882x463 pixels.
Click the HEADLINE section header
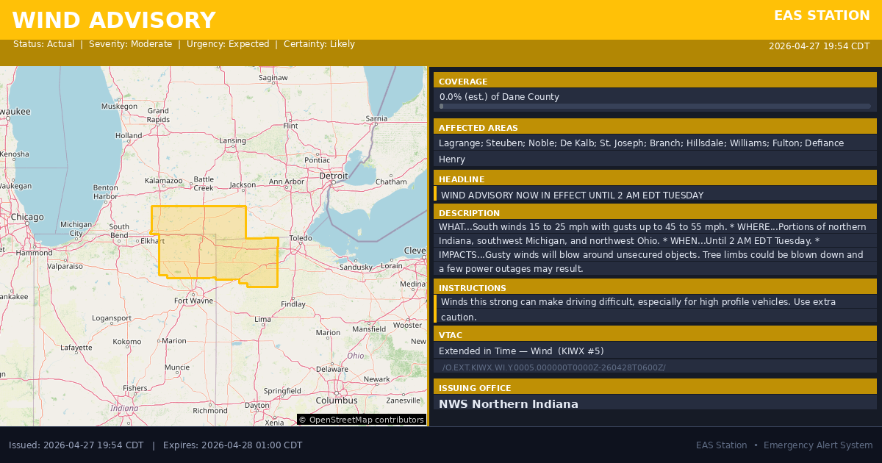(x=462, y=179)
